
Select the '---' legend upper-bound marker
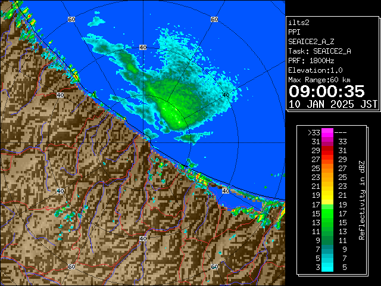pos(341,133)
